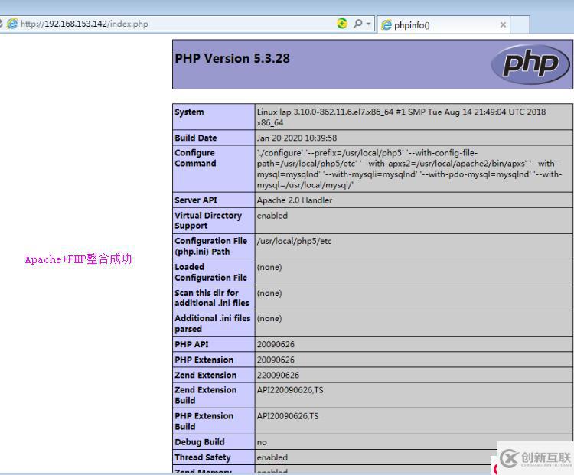The image size is (574, 475).
Task: Click the Apache 2.0 Handler value cell
Action: coord(295,200)
